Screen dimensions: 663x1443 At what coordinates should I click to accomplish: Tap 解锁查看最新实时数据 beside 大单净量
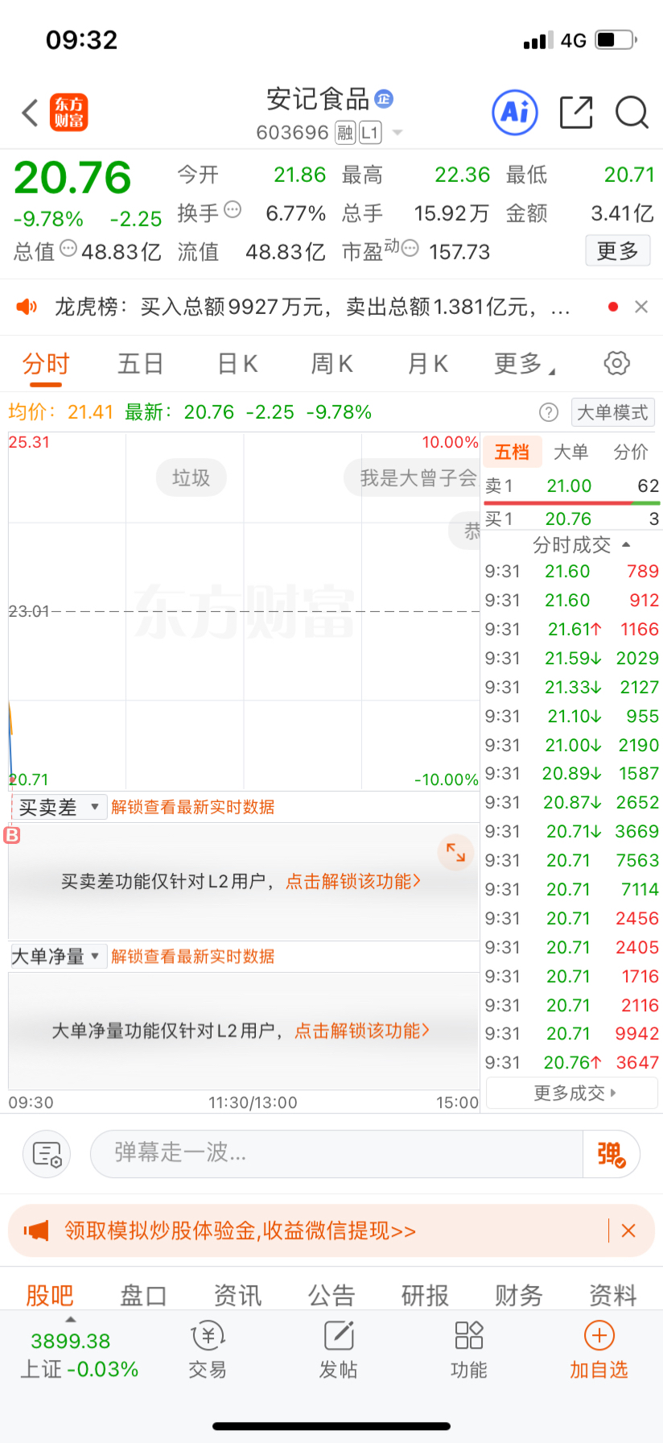[x=193, y=957]
